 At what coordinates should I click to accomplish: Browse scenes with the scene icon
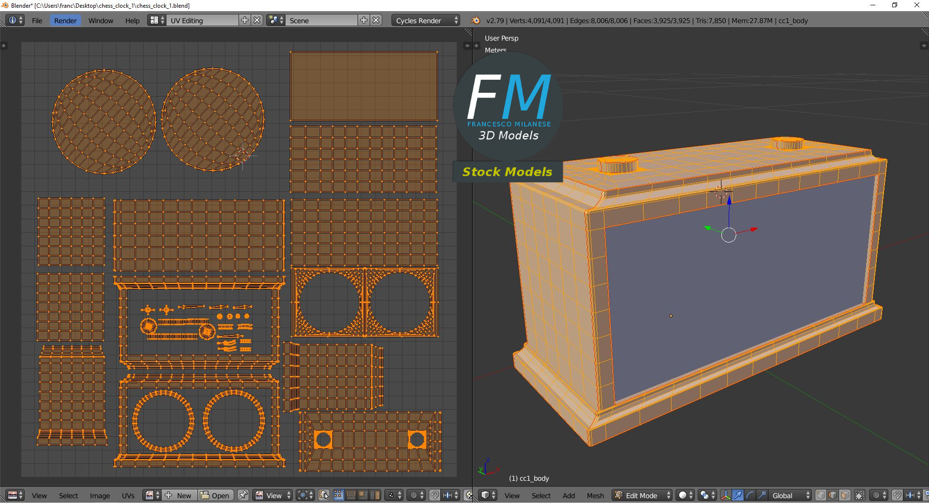pos(276,20)
